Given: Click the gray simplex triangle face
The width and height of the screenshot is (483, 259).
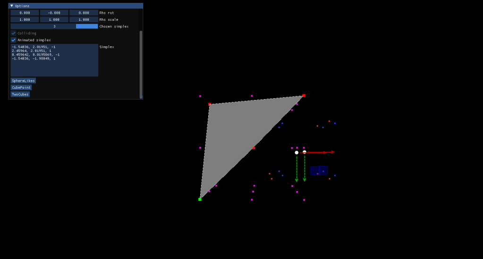Looking at the screenshot, I should point(236,132).
